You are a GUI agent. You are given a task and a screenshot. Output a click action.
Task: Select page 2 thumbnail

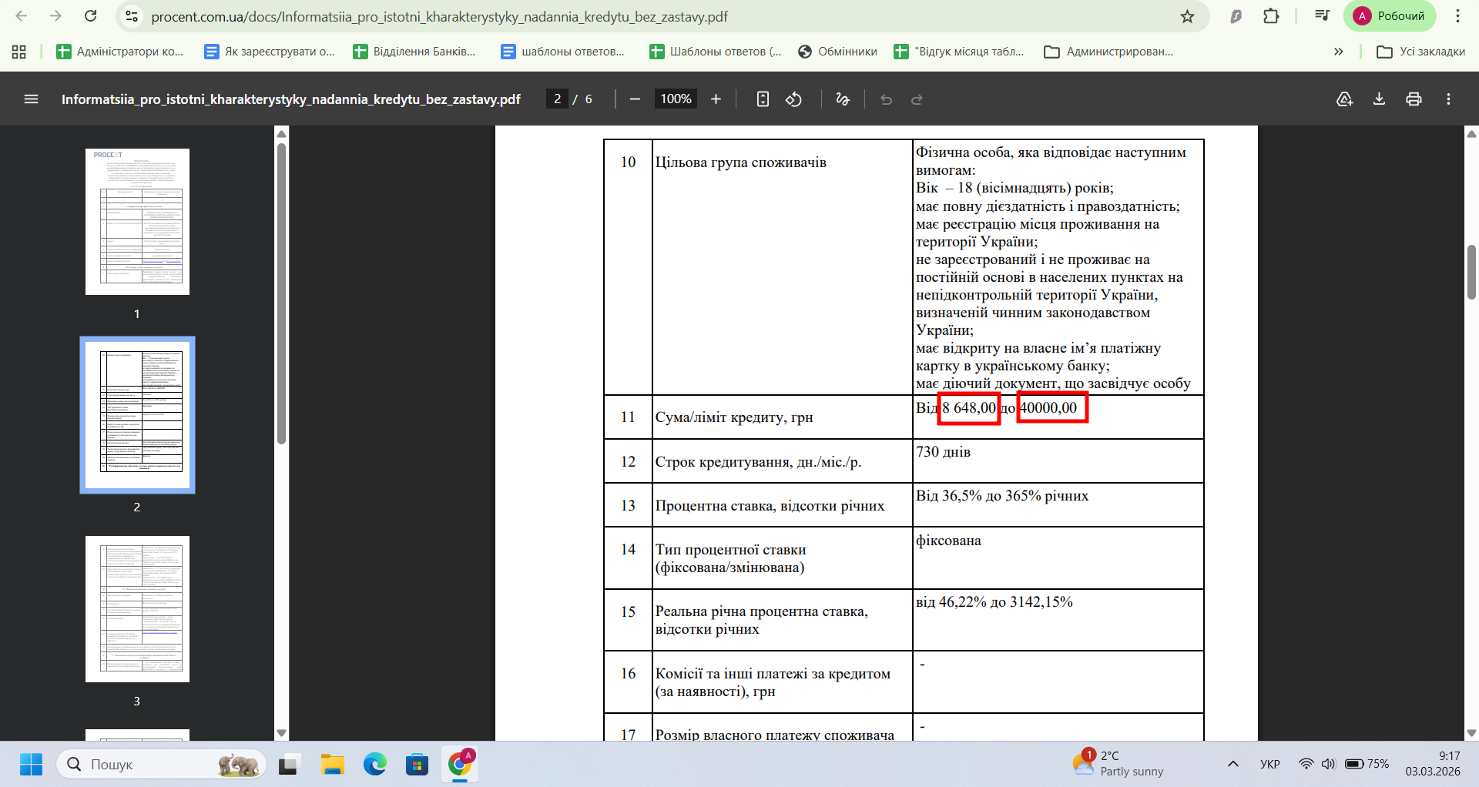click(x=137, y=415)
